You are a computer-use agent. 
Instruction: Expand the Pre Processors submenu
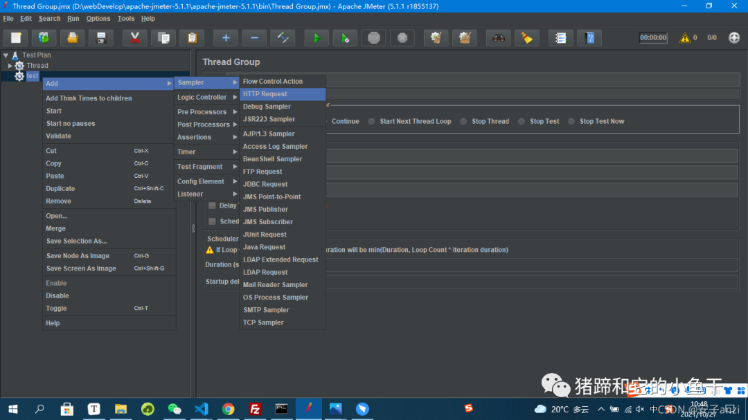tap(206, 112)
